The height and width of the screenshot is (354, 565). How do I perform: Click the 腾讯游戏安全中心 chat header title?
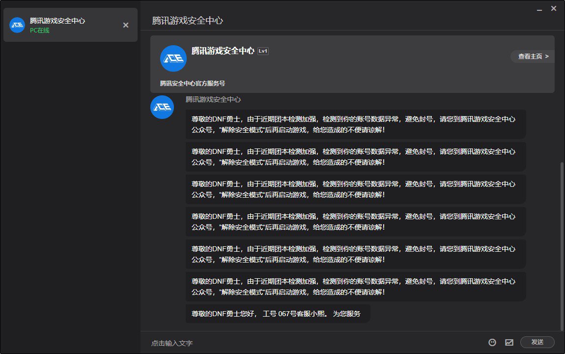click(x=187, y=21)
